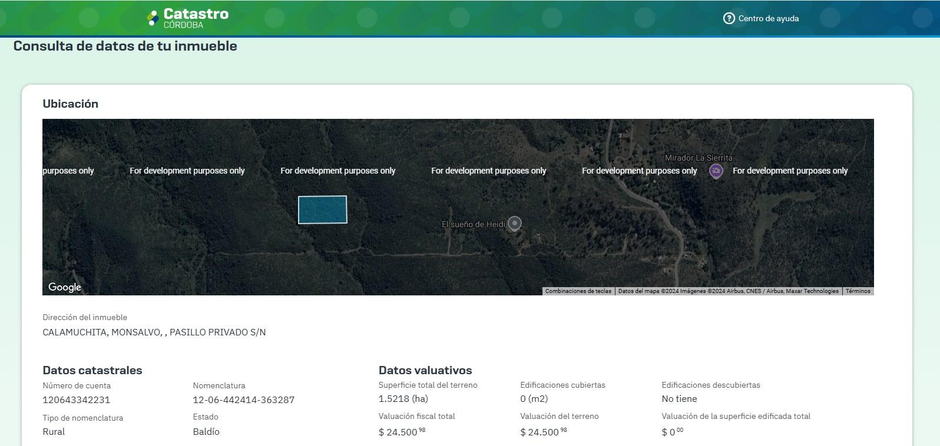Click the Ubicación section heading
940x446 pixels.
point(71,104)
